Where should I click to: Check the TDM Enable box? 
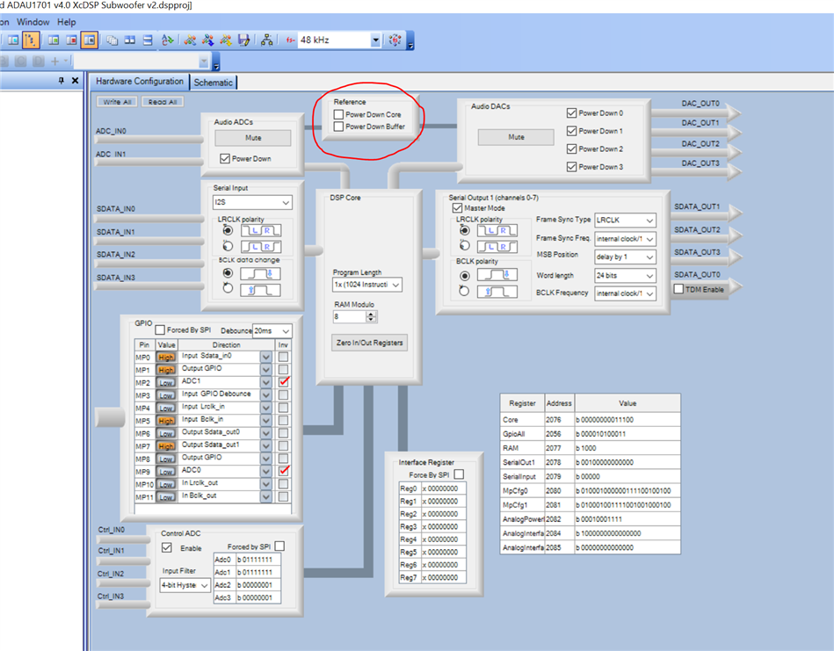click(x=678, y=289)
